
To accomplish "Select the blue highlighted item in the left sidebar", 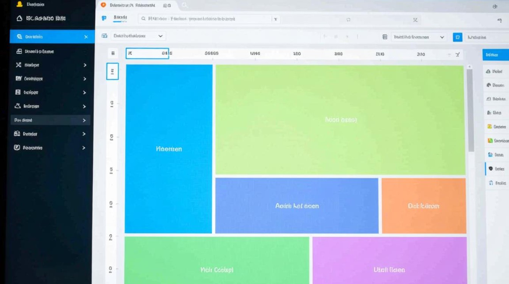I will tap(52, 37).
